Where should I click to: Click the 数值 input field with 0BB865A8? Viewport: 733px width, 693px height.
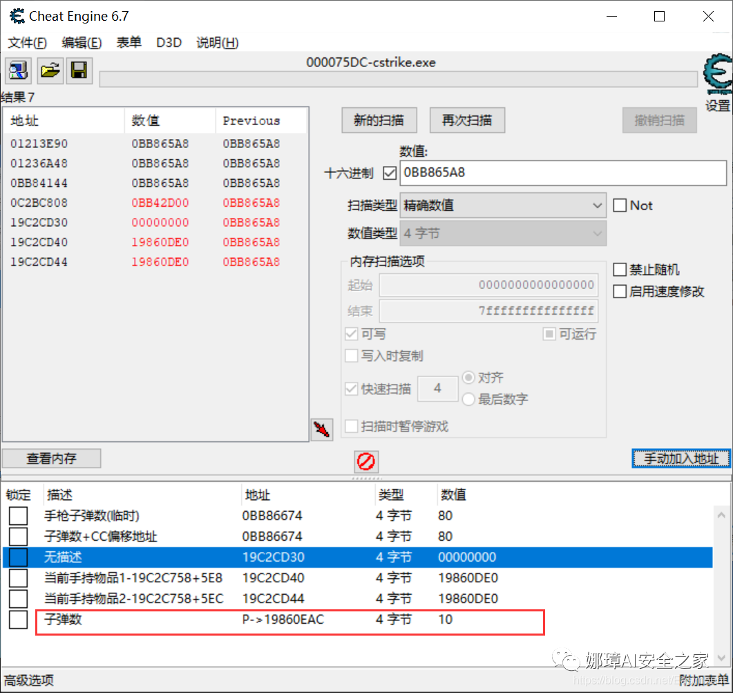(563, 173)
